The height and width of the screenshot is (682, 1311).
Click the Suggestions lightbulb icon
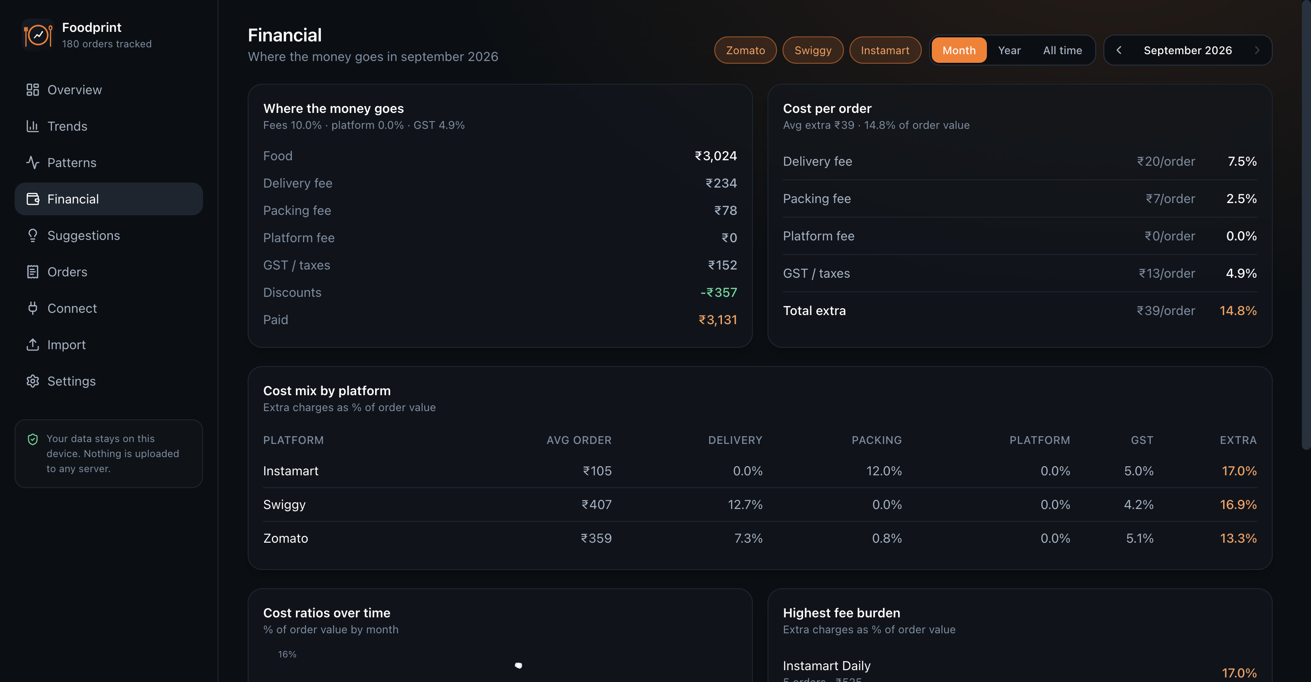tap(33, 235)
